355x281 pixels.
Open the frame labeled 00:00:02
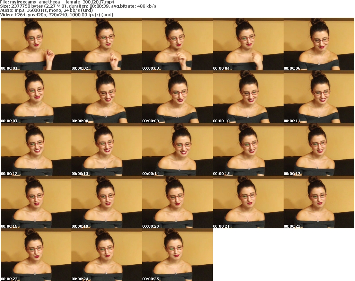(107, 44)
